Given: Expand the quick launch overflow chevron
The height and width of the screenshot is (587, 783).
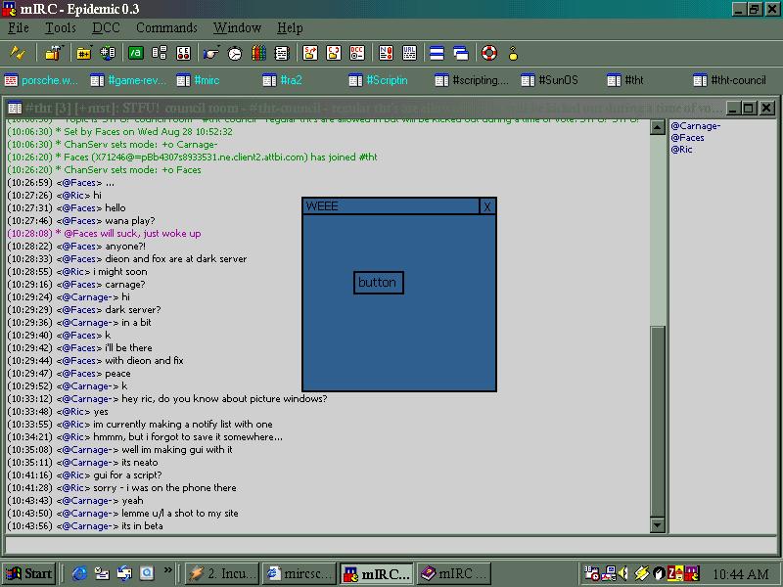Looking at the screenshot, I should [x=168, y=573].
